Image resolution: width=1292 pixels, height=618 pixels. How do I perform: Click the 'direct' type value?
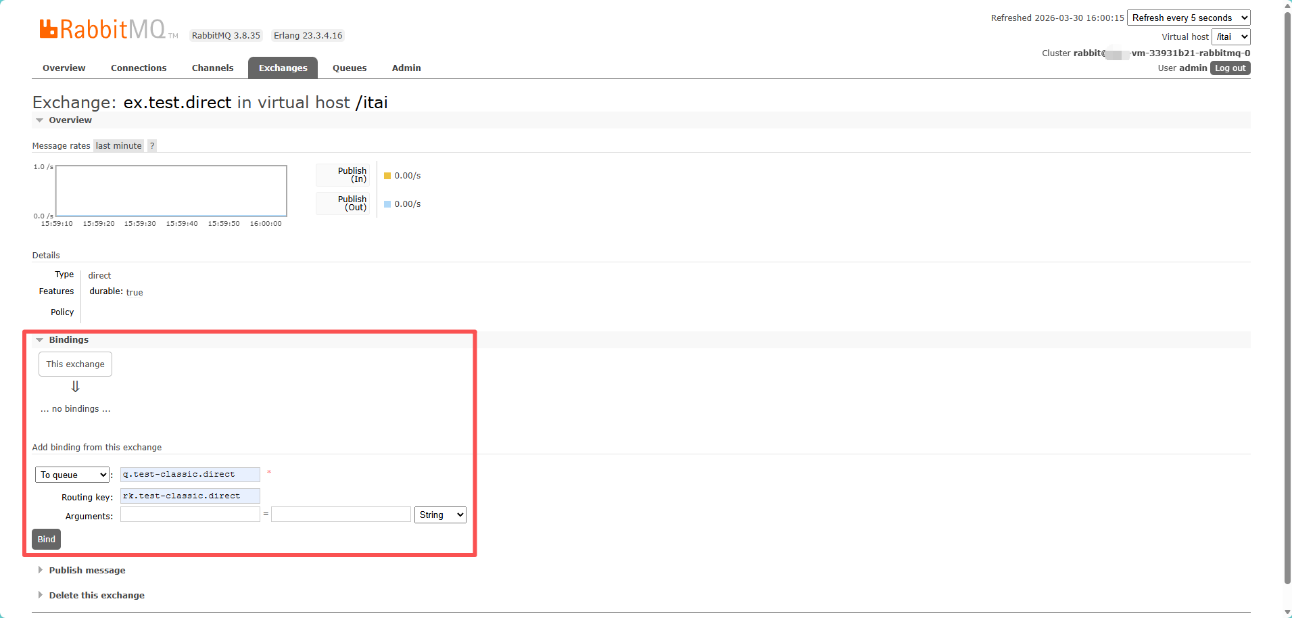click(99, 276)
